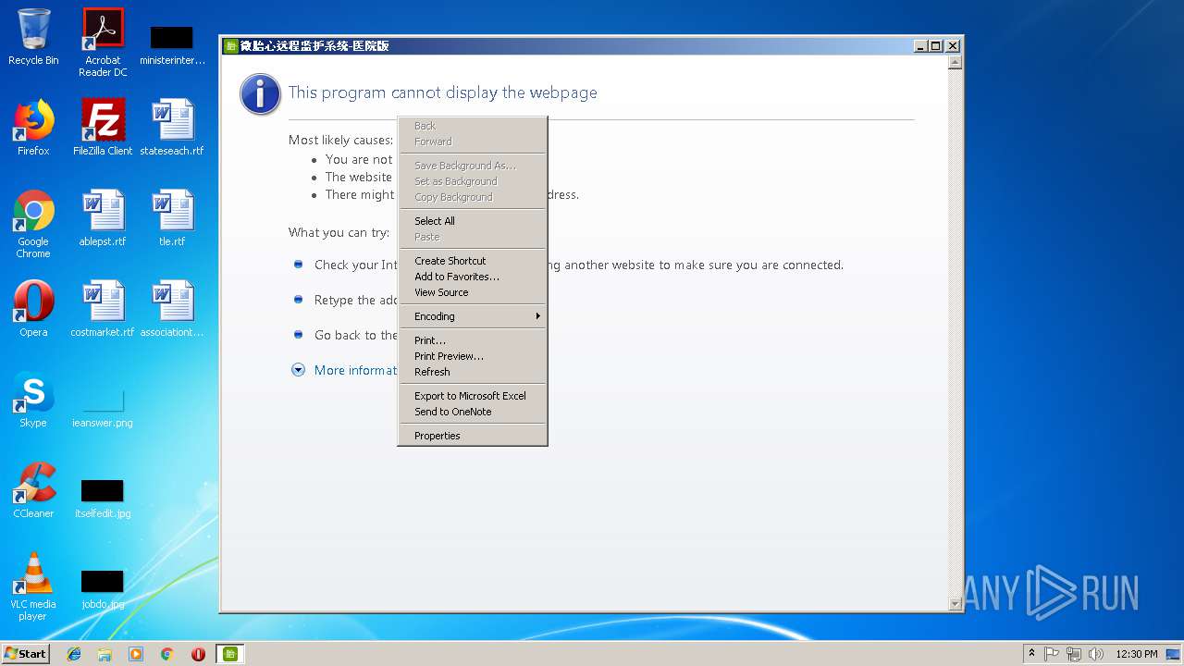Viewport: 1184px width, 666px height.
Task: Launch Skype from the desktop
Action: click(33, 399)
